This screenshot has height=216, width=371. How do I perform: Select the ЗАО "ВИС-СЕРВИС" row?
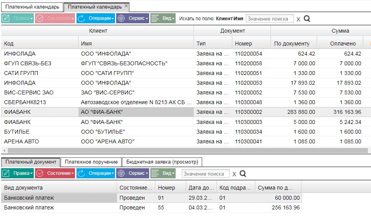pos(186,92)
